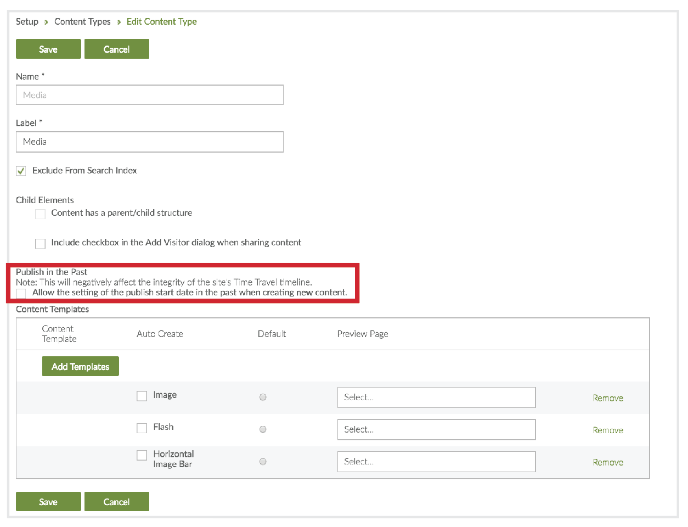Open Preview Page dropdown for Horizontal Image Bar
688x527 pixels.
436,462
